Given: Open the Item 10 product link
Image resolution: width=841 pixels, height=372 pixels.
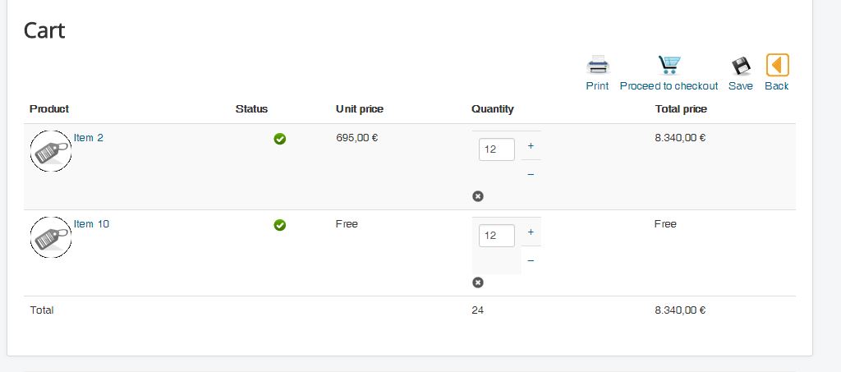Looking at the screenshot, I should (x=91, y=224).
